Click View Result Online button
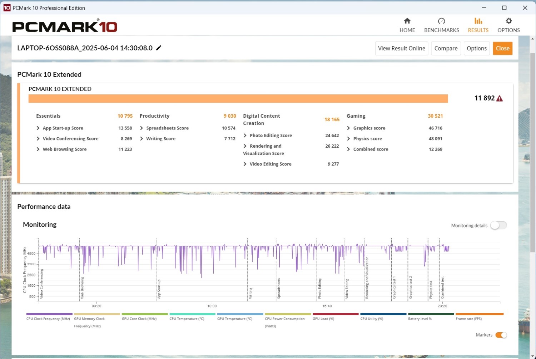Screen dimensions: 536x359 (x=401, y=48)
